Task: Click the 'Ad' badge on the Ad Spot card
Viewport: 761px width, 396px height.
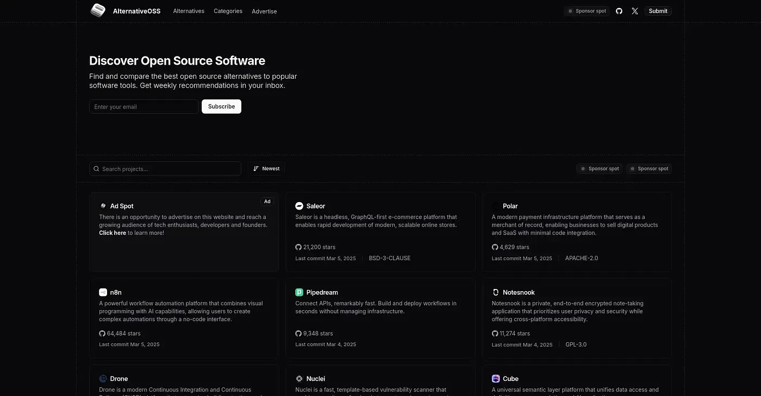Action: click(267, 202)
